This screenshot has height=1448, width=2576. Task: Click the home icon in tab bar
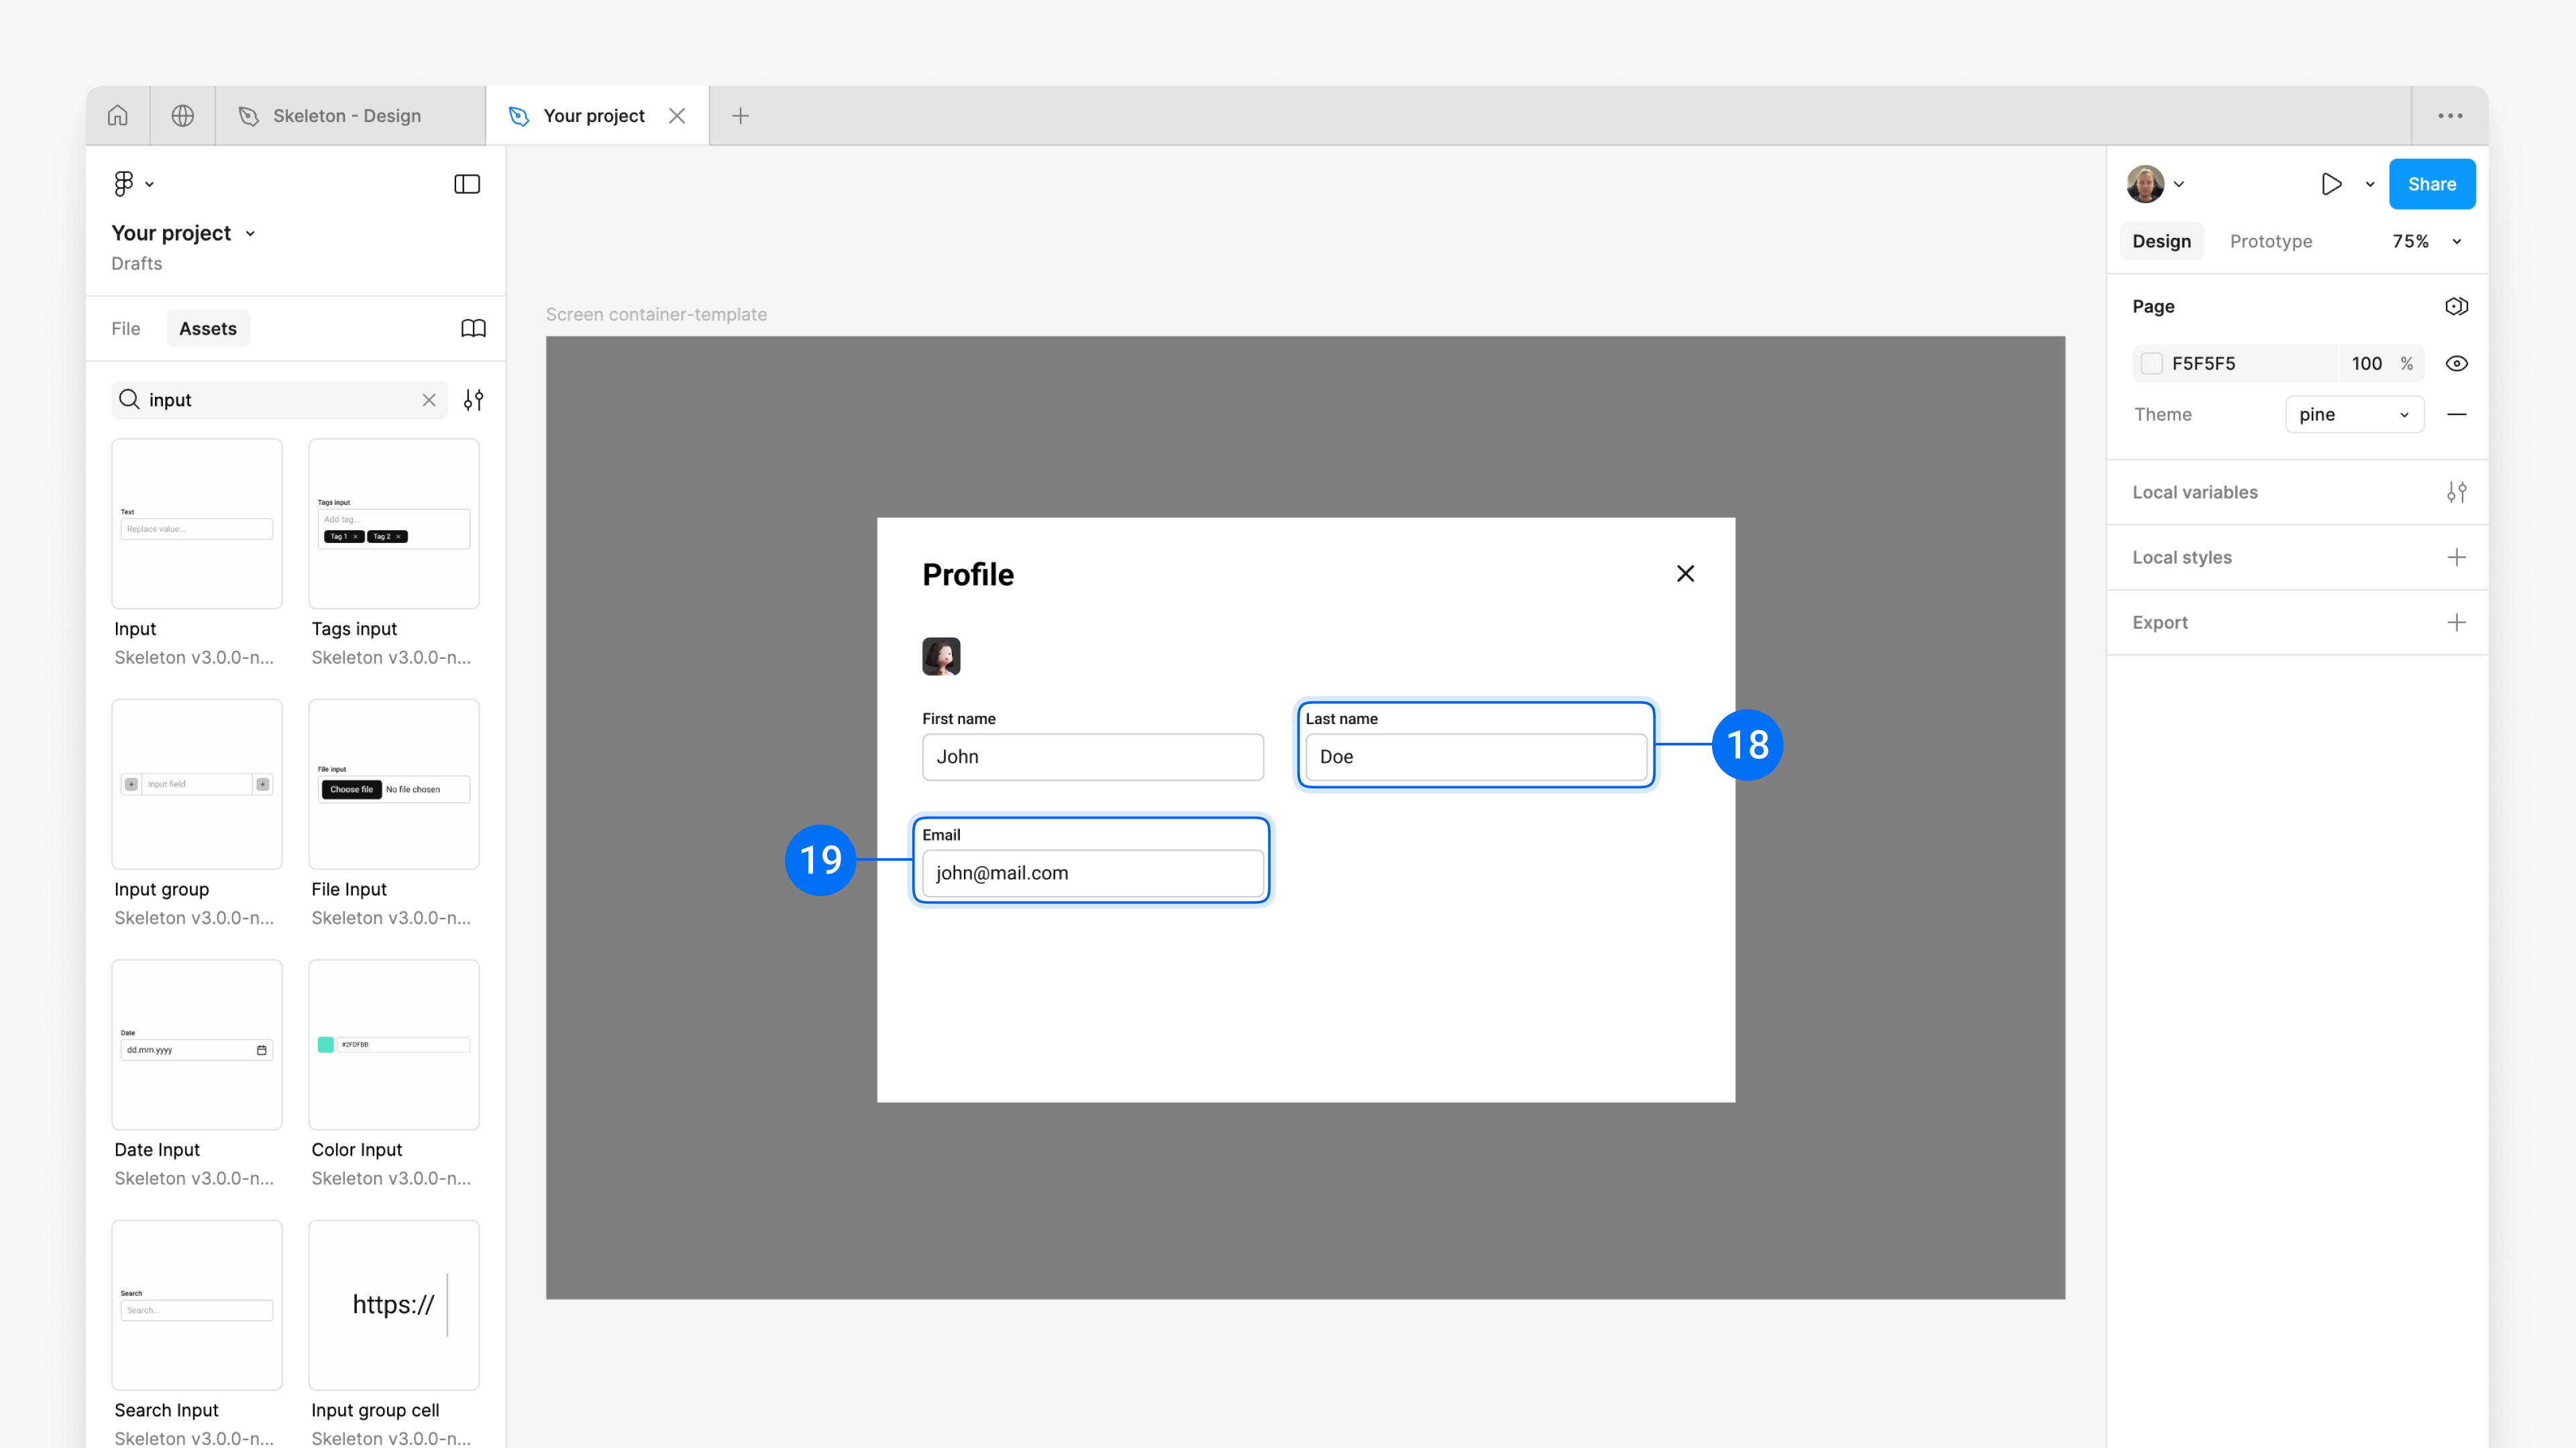(x=118, y=116)
